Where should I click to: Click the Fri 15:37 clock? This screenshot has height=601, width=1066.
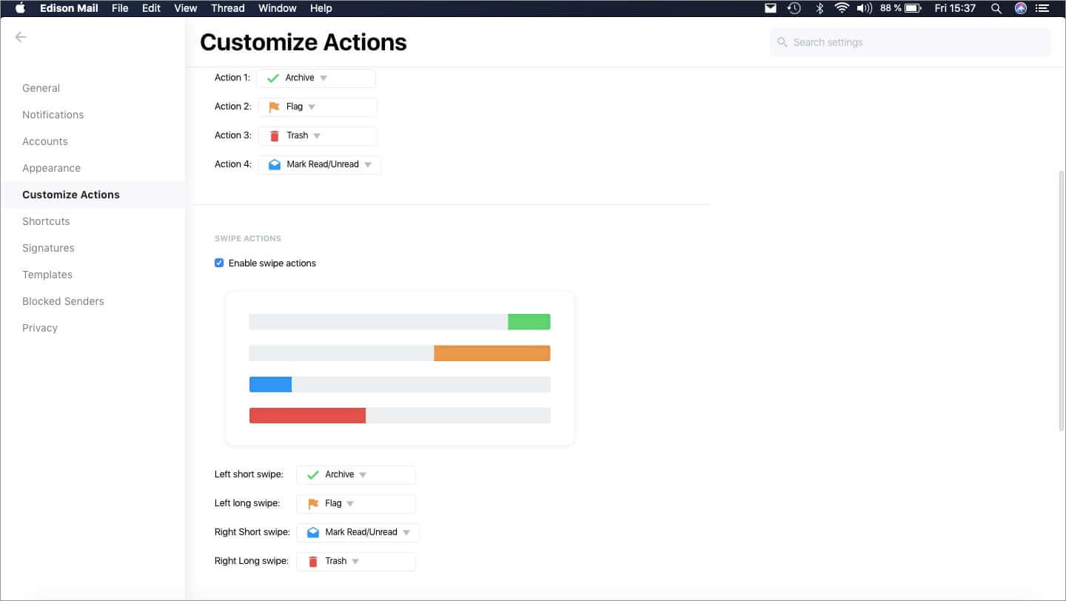point(955,8)
